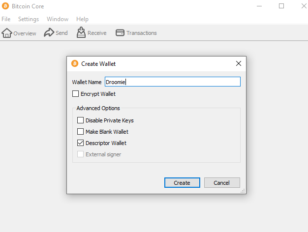Open the Help menu

[x=82, y=19]
